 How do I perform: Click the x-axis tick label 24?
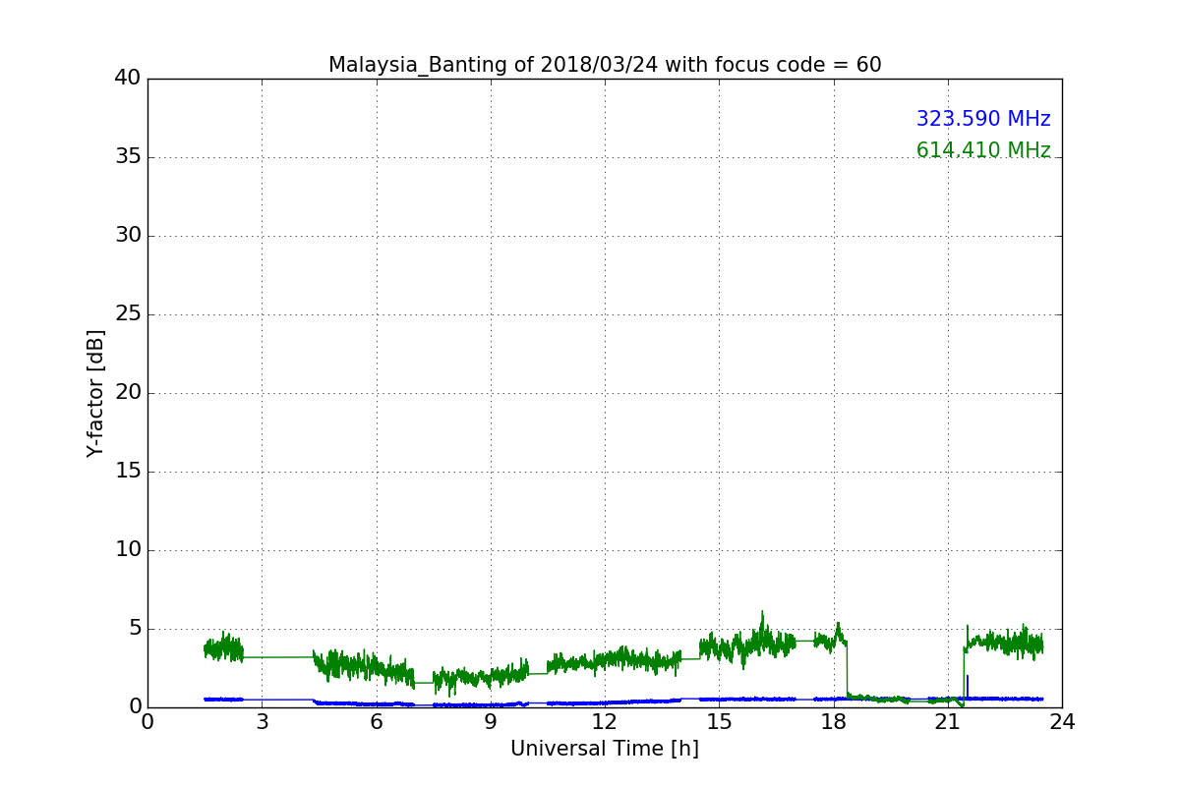pos(1062,722)
